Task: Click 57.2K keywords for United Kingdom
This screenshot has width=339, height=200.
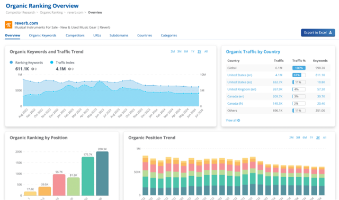Action: pyautogui.click(x=321, y=89)
